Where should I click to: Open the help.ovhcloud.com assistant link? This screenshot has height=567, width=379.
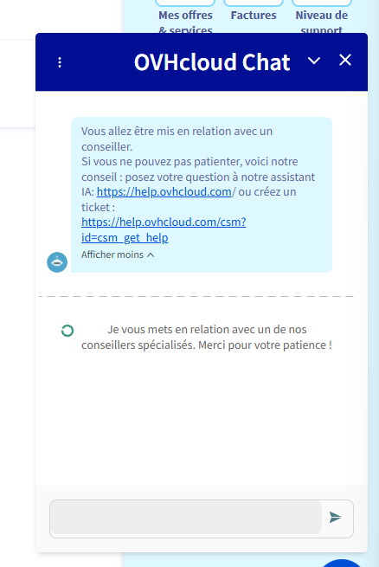click(x=164, y=191)
